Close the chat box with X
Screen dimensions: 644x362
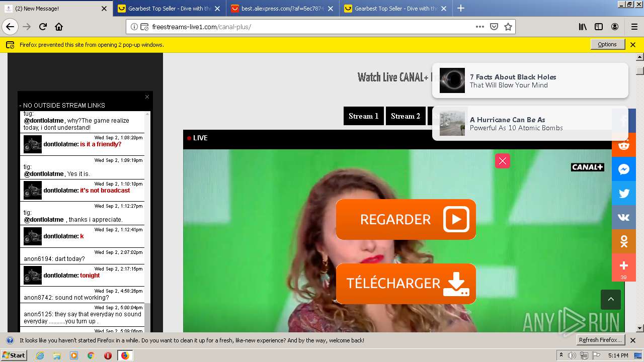147,97
